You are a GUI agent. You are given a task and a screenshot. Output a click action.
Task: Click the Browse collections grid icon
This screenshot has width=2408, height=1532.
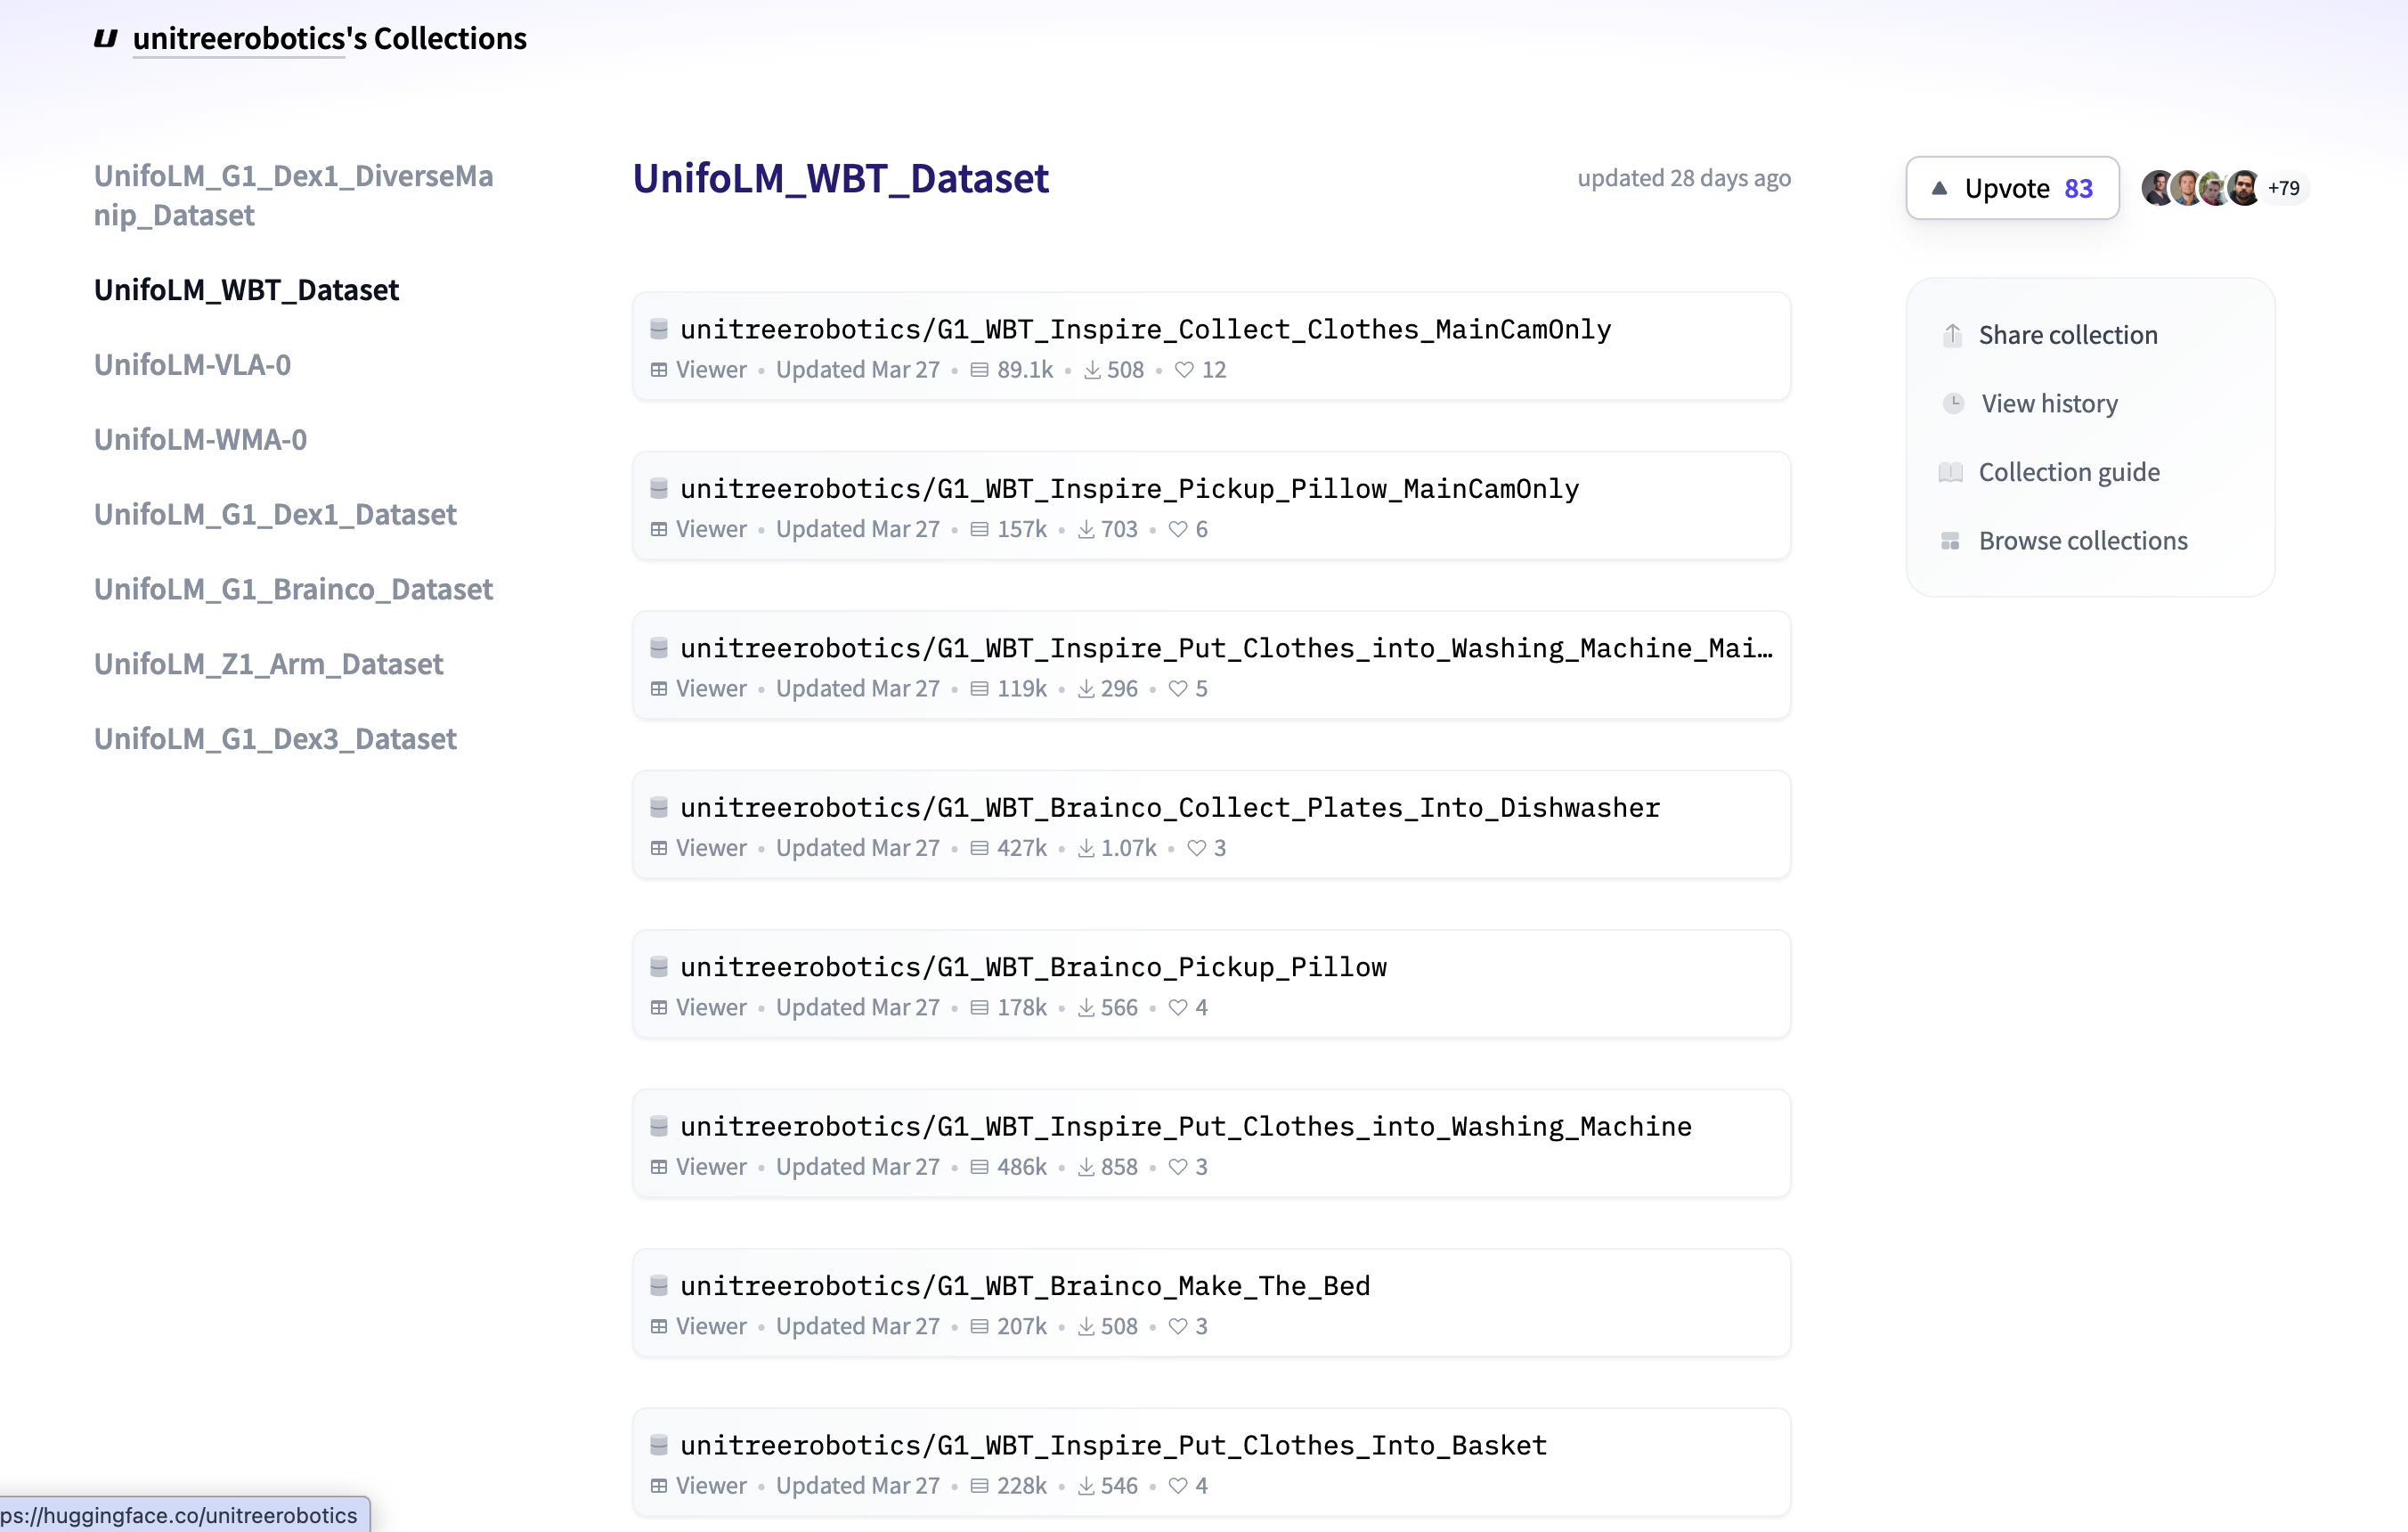coord(1950,541)
